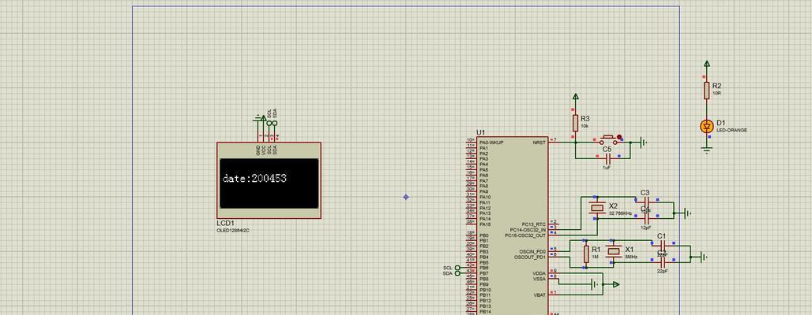Viewport: 812px width, 315px height.
Task: Click the "U1" reference label
Action: point(480,133)
